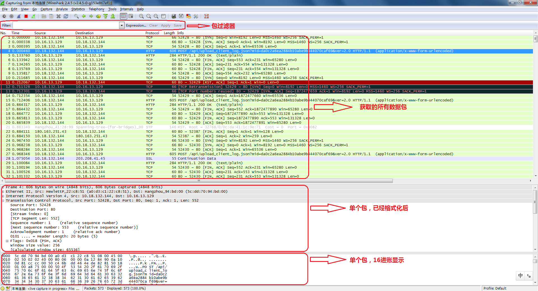This screenshot has height=291, width=538.
Task: Open preferences with the tools icon
Action: 196,16
